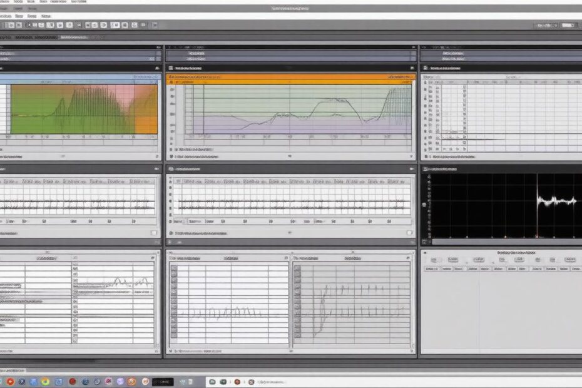Click the small icon left of black spectrum plot
Image resolution: width=582 pixels, height=388 pixels.
pos(424,205)
